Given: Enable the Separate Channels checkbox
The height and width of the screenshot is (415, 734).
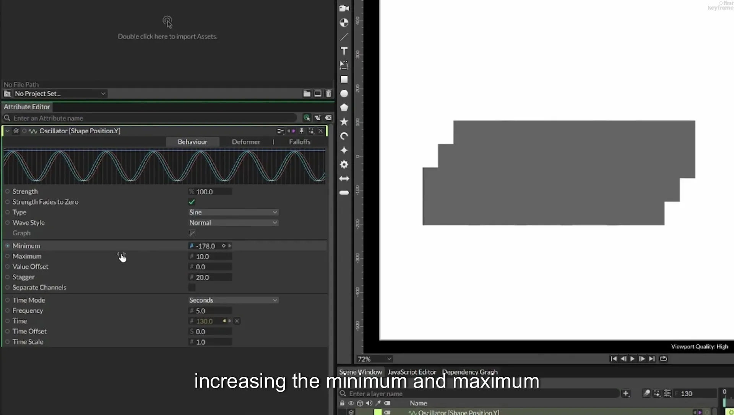Looking at the screenshot, I should (x=192, y=287).
